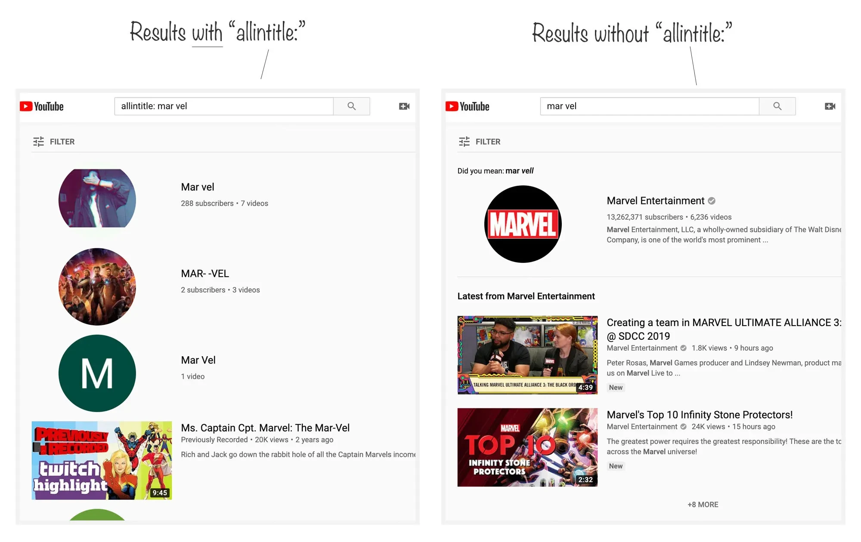Viewport: 861px width, 542px height.
Task: Open 'Ms. Captain Cpt. Marvel: The Mar-Vel' title
Action: (265, 428)
